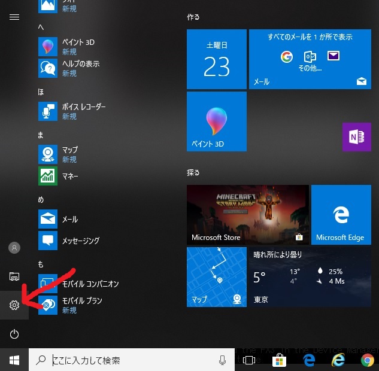379x371 pixels.
Task: Open the 東京 weather tile
Action: click(x=310, y=277)
